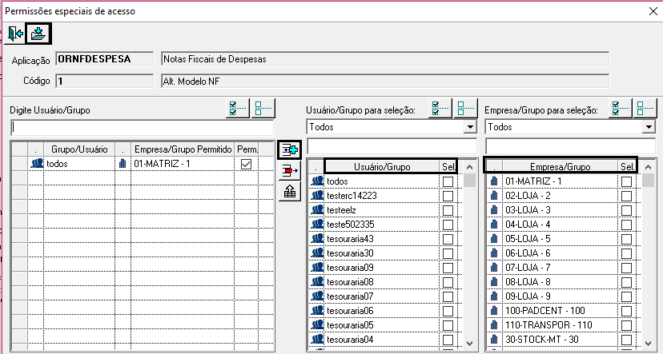Select 07-LOJA - 7 company row
Image resolution: width=663 pixels, height=354 pixels.
tap(561, 268)
